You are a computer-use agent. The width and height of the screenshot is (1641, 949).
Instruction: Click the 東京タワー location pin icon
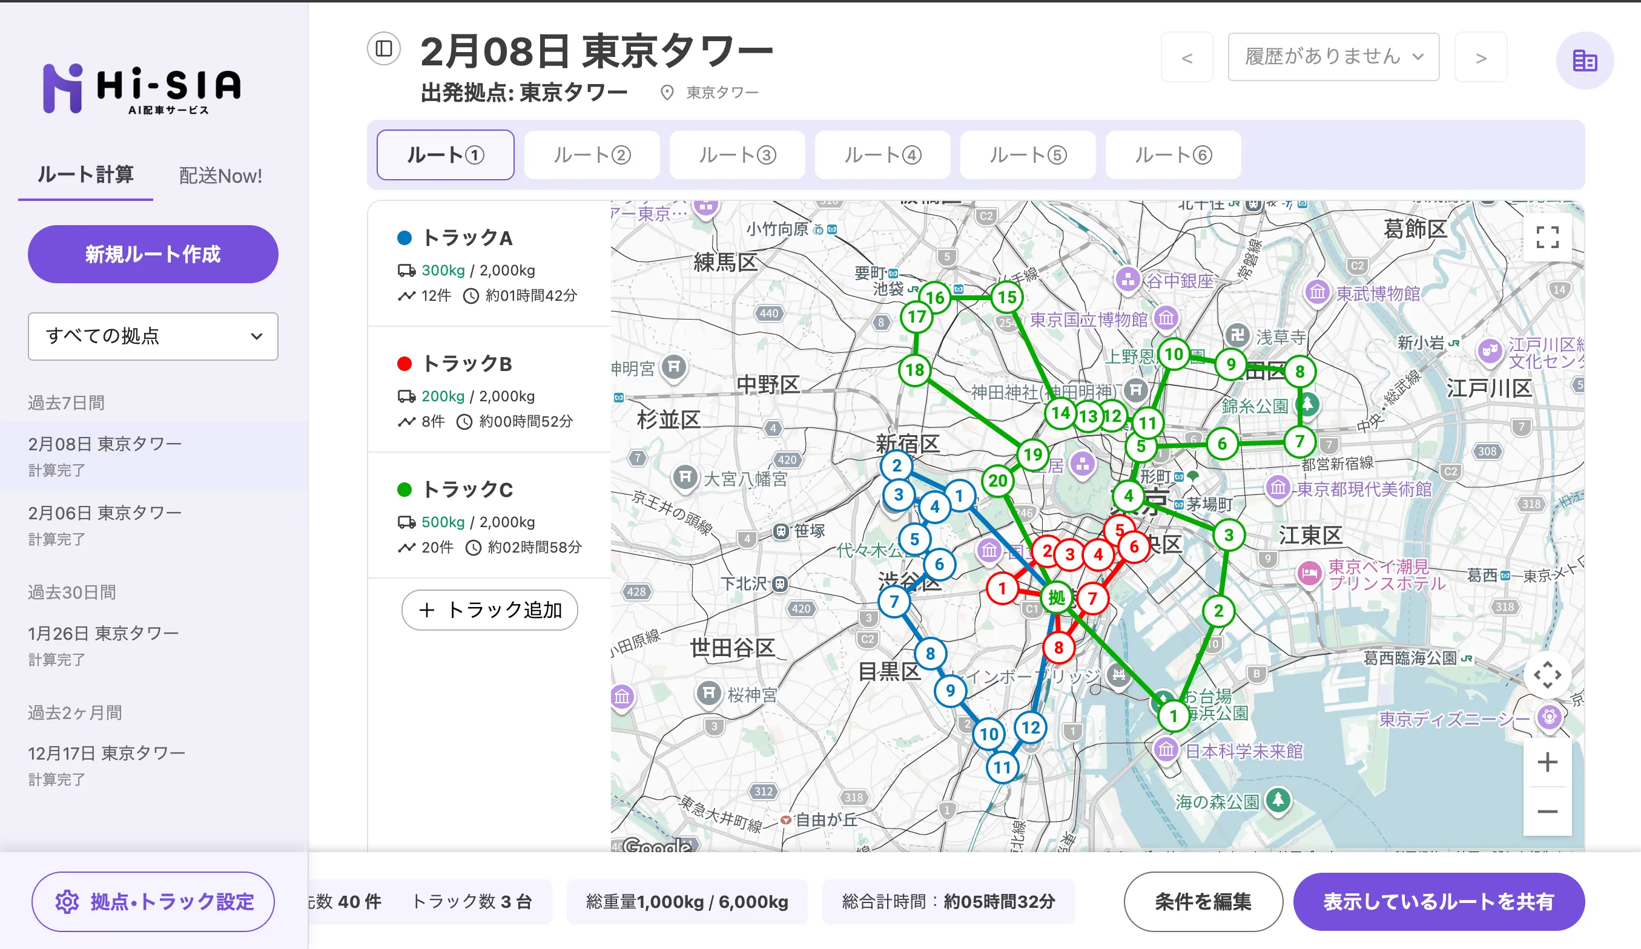[667, 93]
